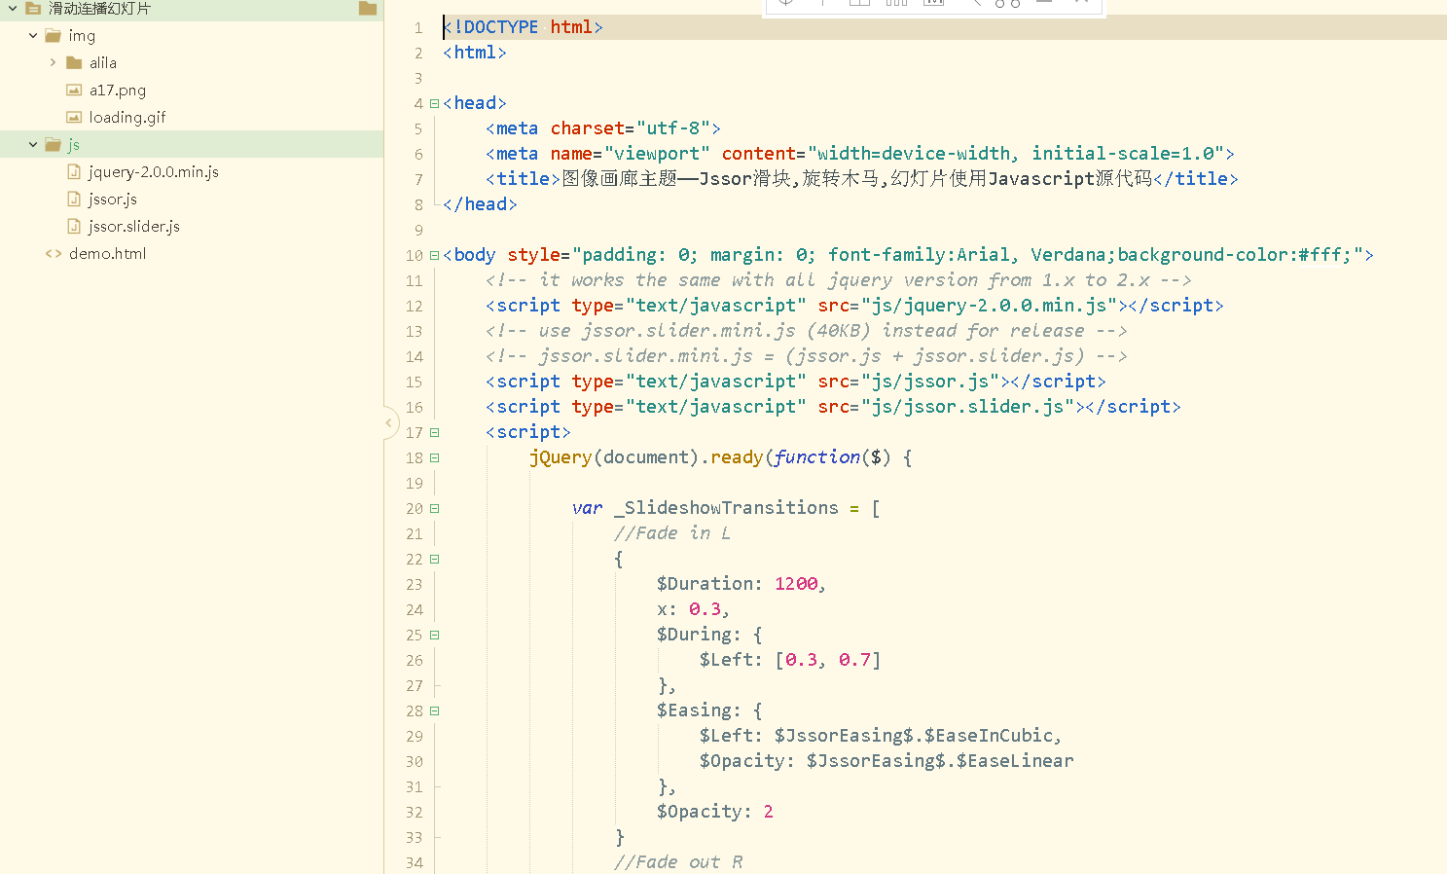Screen dimensions: 1447x874
Task: Click line number 34 in the gutter
Action: click(415, 862)
